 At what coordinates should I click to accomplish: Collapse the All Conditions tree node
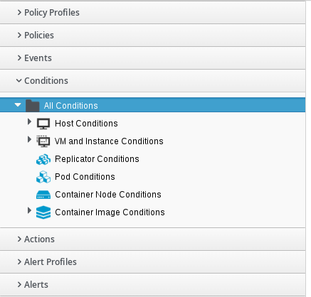click(x=18, y=104)
